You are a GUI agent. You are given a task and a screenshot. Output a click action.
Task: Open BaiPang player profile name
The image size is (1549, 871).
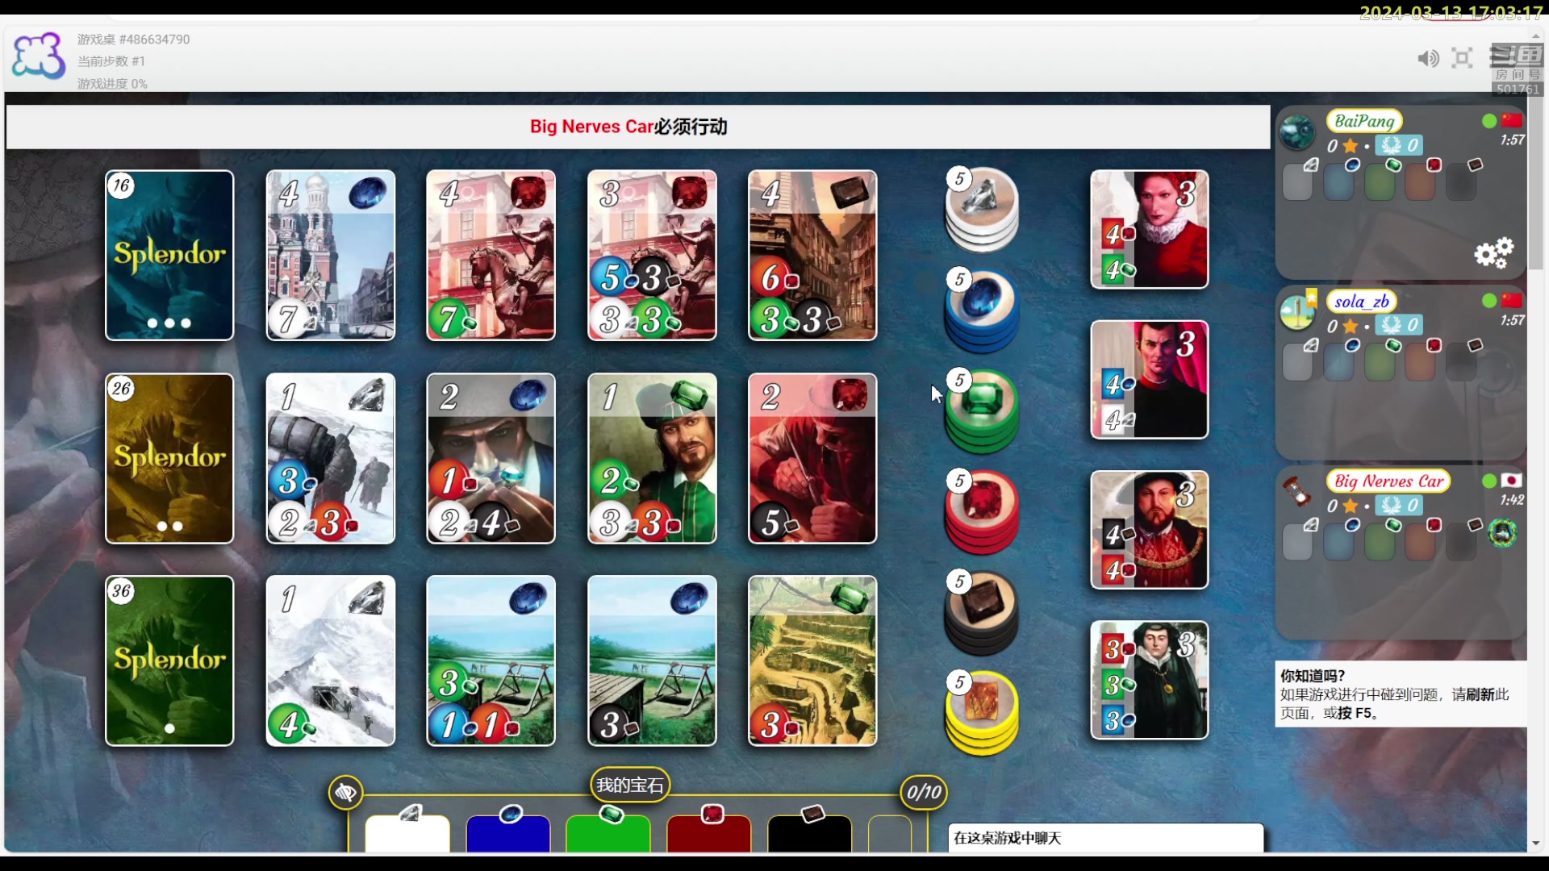(1363, 121)
